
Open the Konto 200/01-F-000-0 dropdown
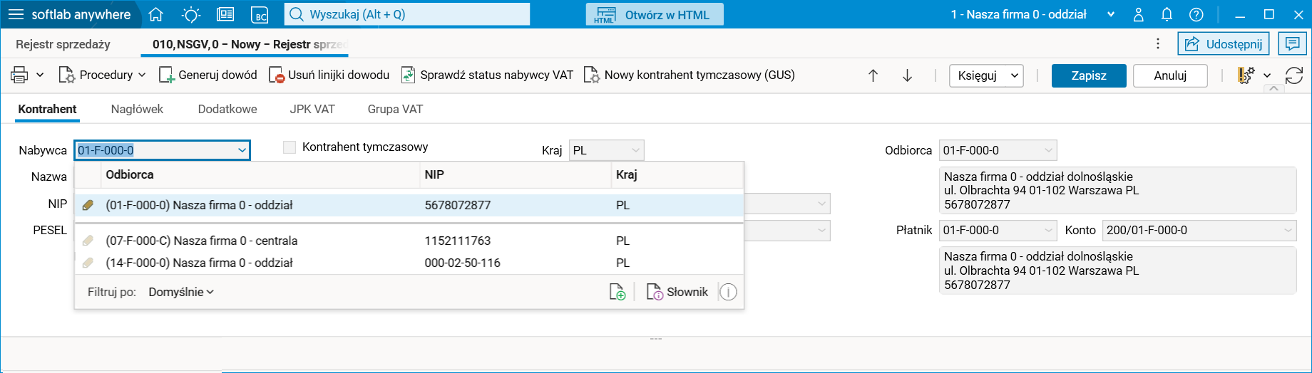click(1199, 230)
